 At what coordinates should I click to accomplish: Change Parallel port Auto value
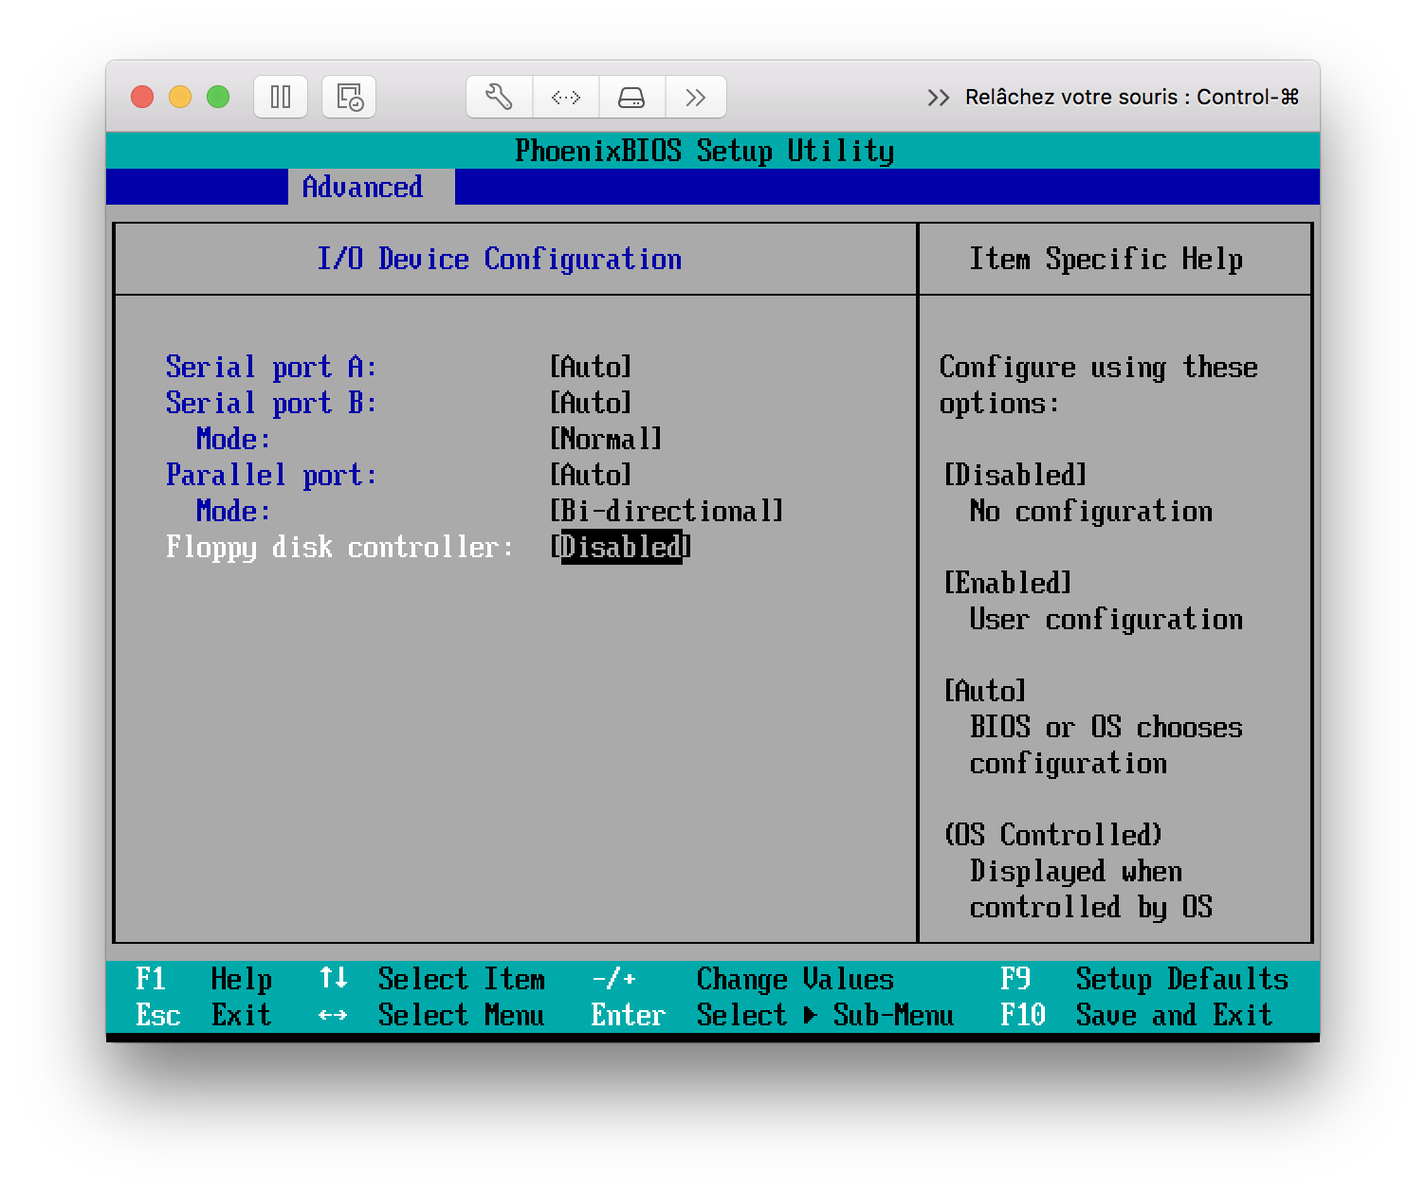point(591,475)
